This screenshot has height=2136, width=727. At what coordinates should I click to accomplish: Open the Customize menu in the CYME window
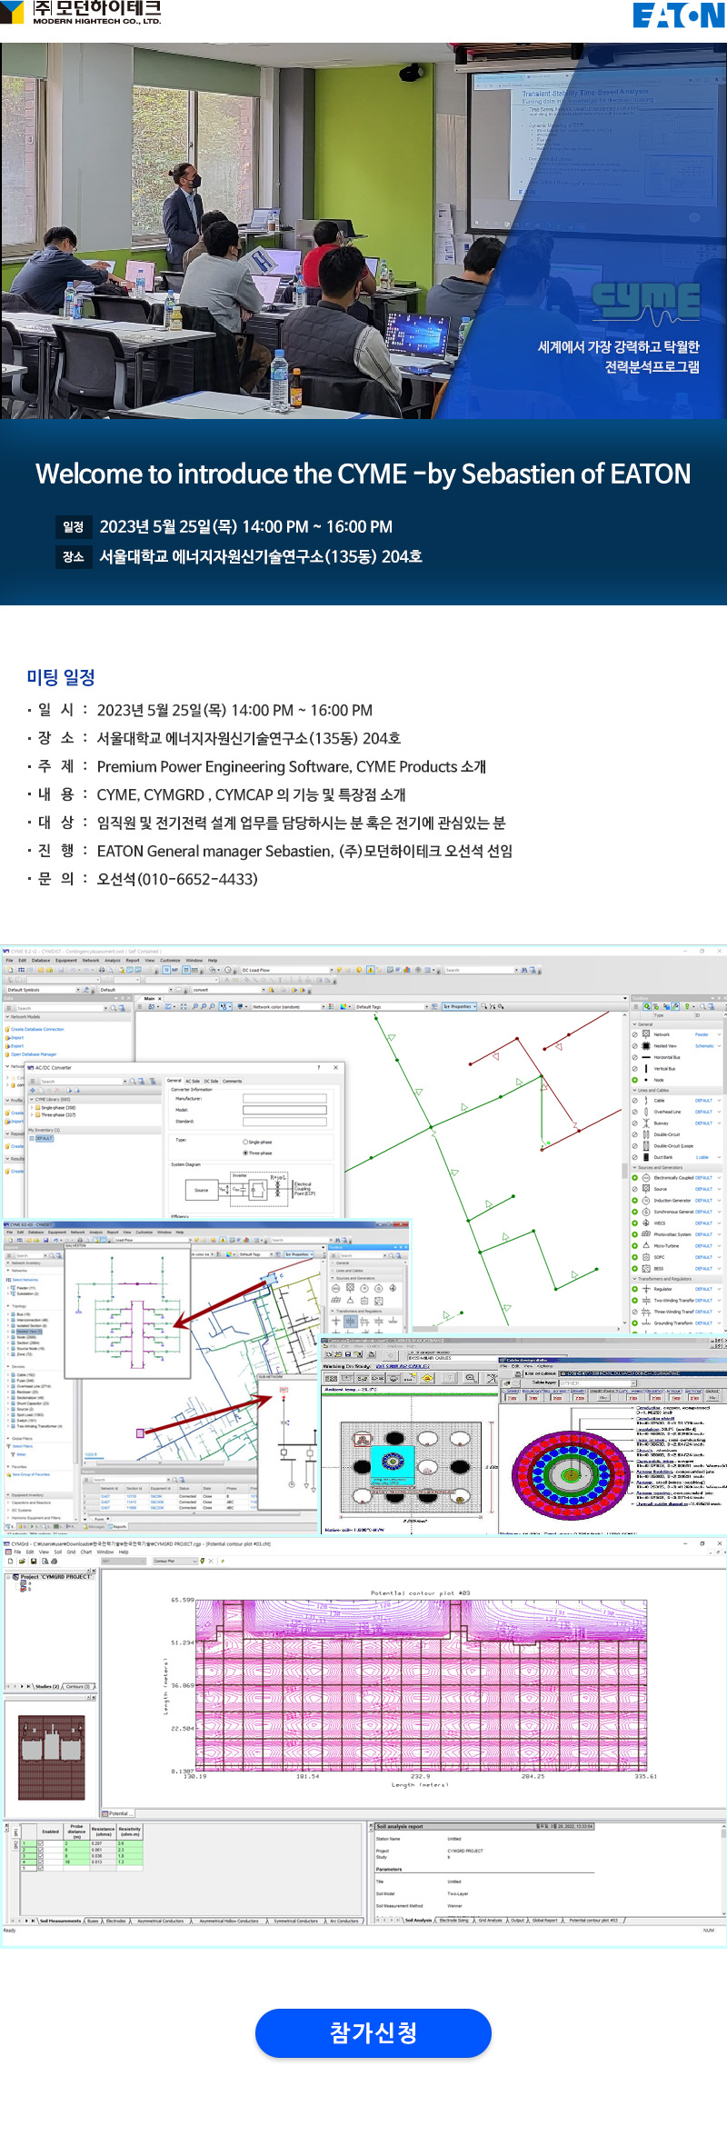click(170, 960)
